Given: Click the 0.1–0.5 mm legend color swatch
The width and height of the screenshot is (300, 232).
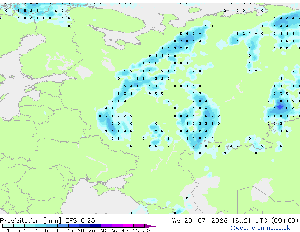Looking at the screenshot, I should (8, 226).
